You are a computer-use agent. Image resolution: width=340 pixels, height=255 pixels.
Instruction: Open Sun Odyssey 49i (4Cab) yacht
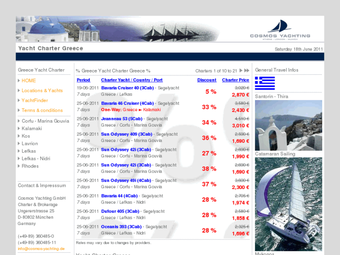click(x=126, y=180)
